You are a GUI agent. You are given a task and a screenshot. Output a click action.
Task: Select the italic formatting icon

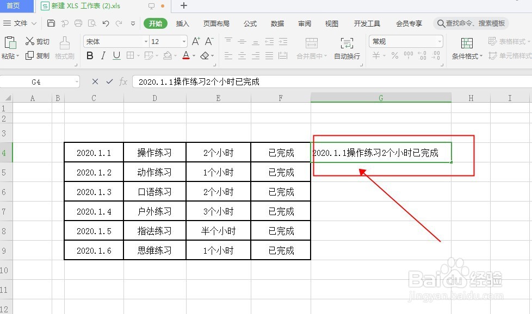[103, 55]
